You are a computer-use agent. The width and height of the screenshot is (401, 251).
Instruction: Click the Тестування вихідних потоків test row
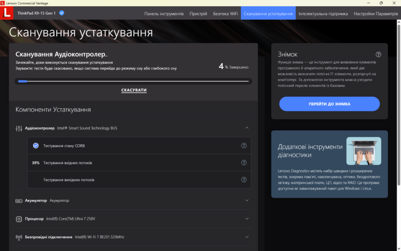pos(139,179)
